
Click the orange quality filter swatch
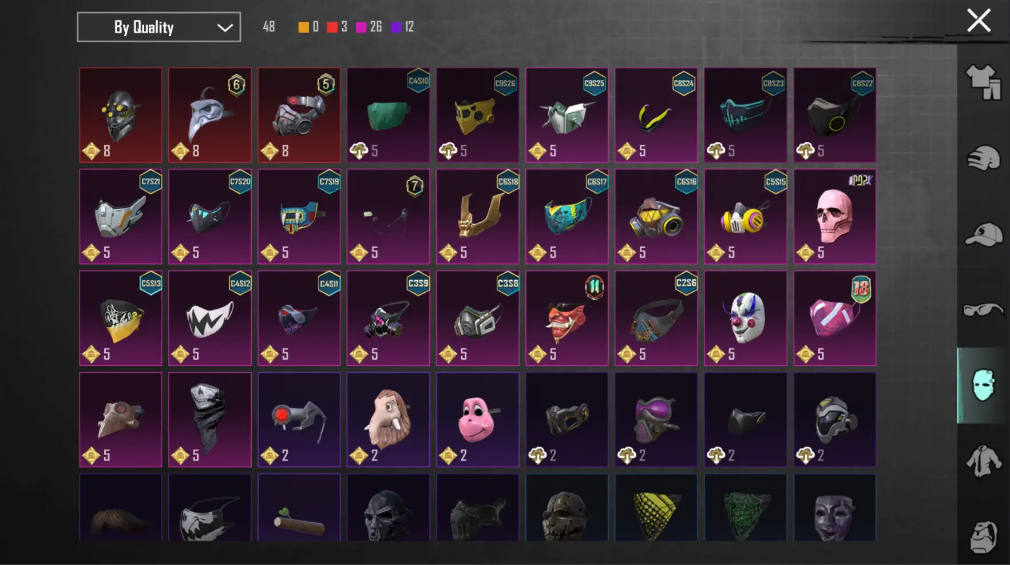click(303, 27)
